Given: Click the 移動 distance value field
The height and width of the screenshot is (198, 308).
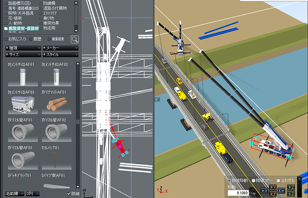Looking at the screenshot, I should (237, 192).
